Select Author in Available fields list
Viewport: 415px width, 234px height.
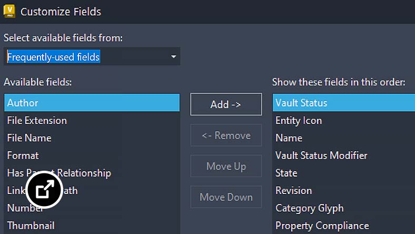click(92, 103)
